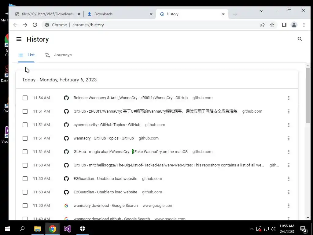The image size is (313, 235).
Task: Open the Chrome profile avatar
Action: 294,25
